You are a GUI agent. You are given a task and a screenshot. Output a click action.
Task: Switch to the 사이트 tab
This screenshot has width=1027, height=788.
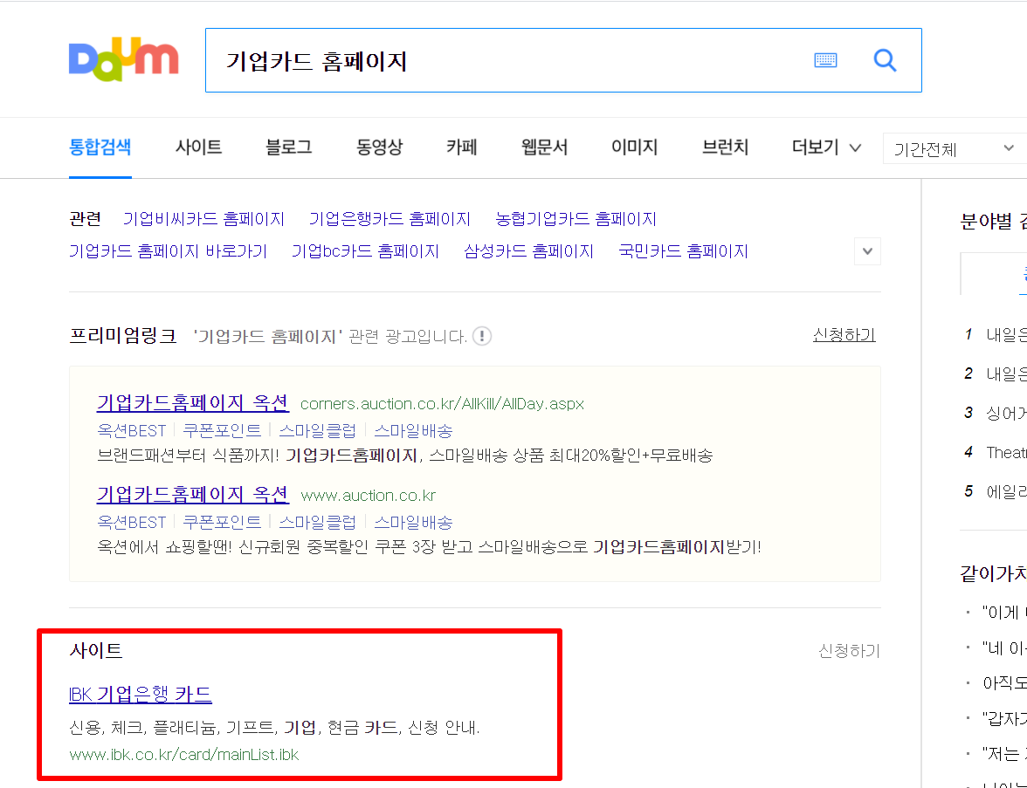pyautogui.click(x=198, y=147)
